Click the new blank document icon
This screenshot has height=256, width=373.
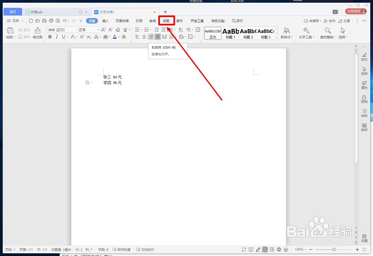(31, 21)
